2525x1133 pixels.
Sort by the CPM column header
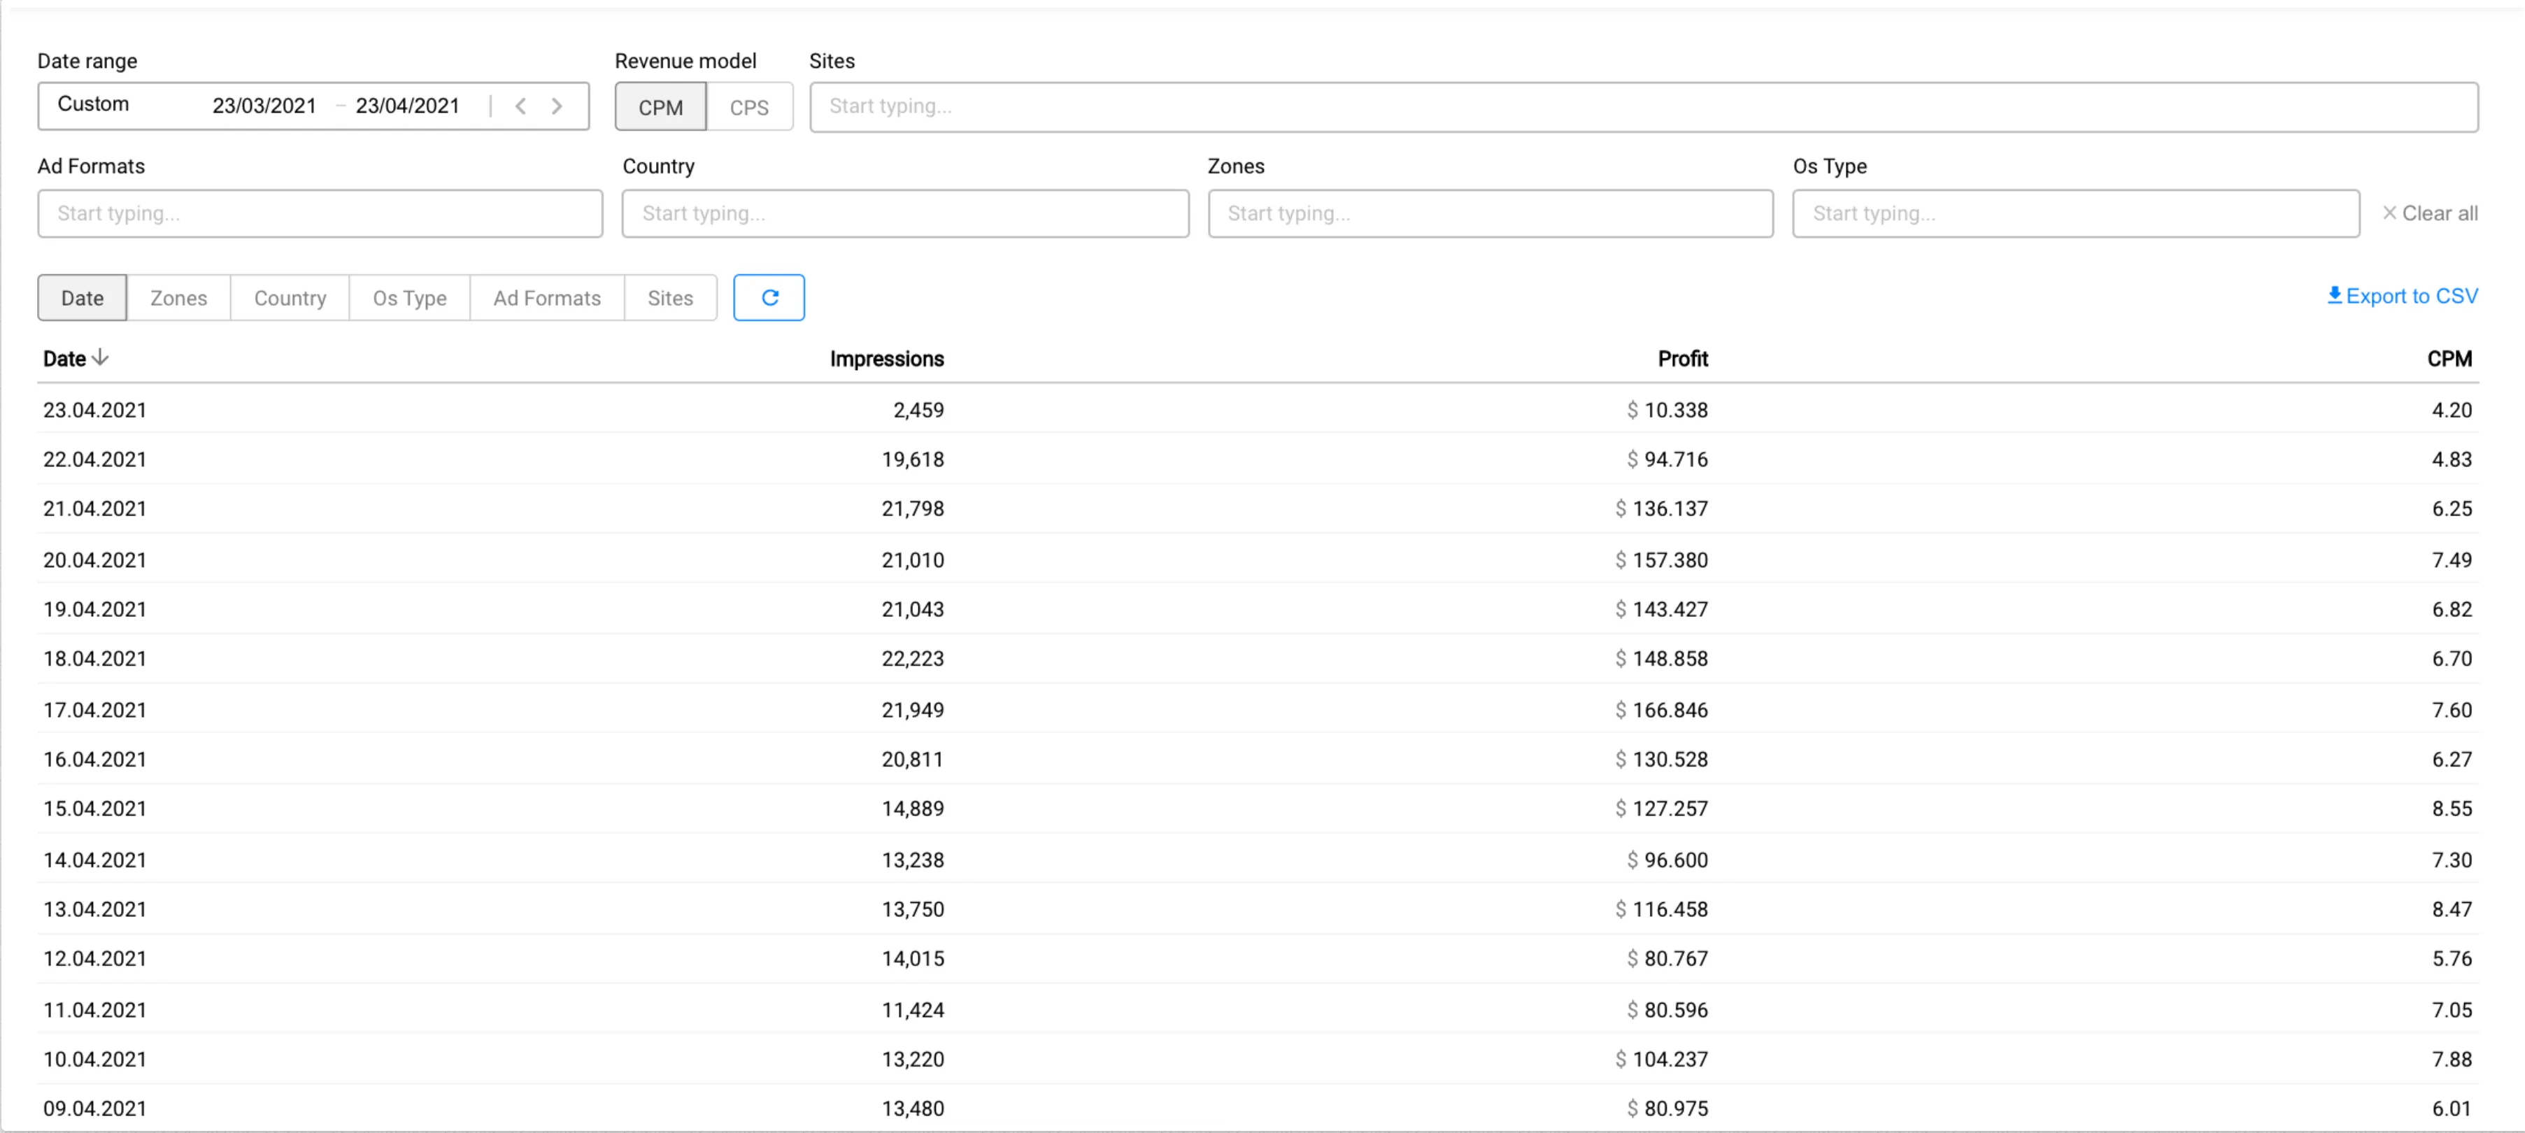(2449, 359)
